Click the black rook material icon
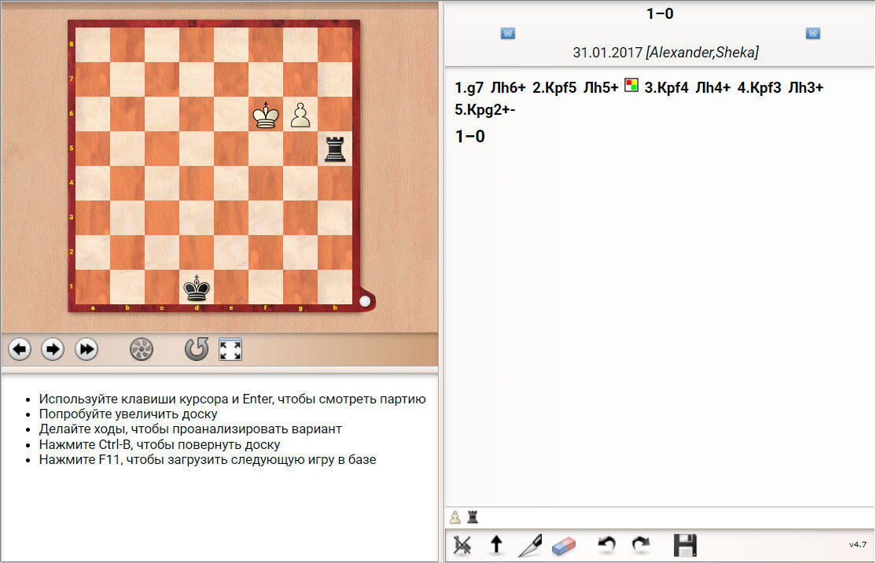Viewport: 876px width, 563px height. click(473, 517)
